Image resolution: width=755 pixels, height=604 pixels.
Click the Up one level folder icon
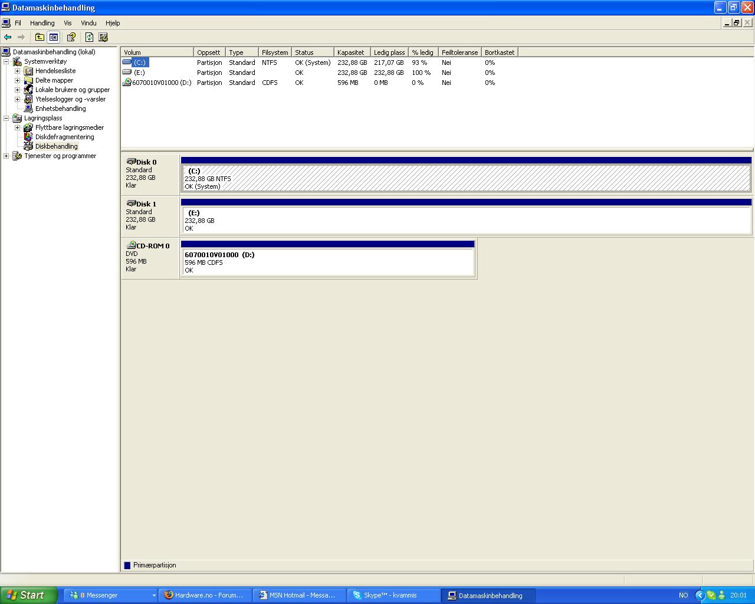[x=40, y=37]
